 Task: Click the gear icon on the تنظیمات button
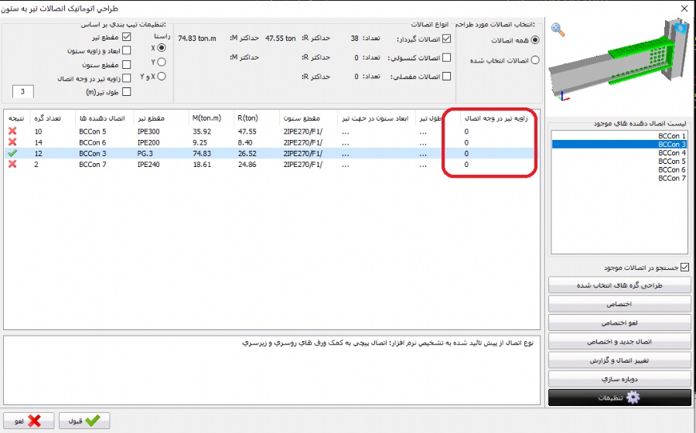pos(633,397)
